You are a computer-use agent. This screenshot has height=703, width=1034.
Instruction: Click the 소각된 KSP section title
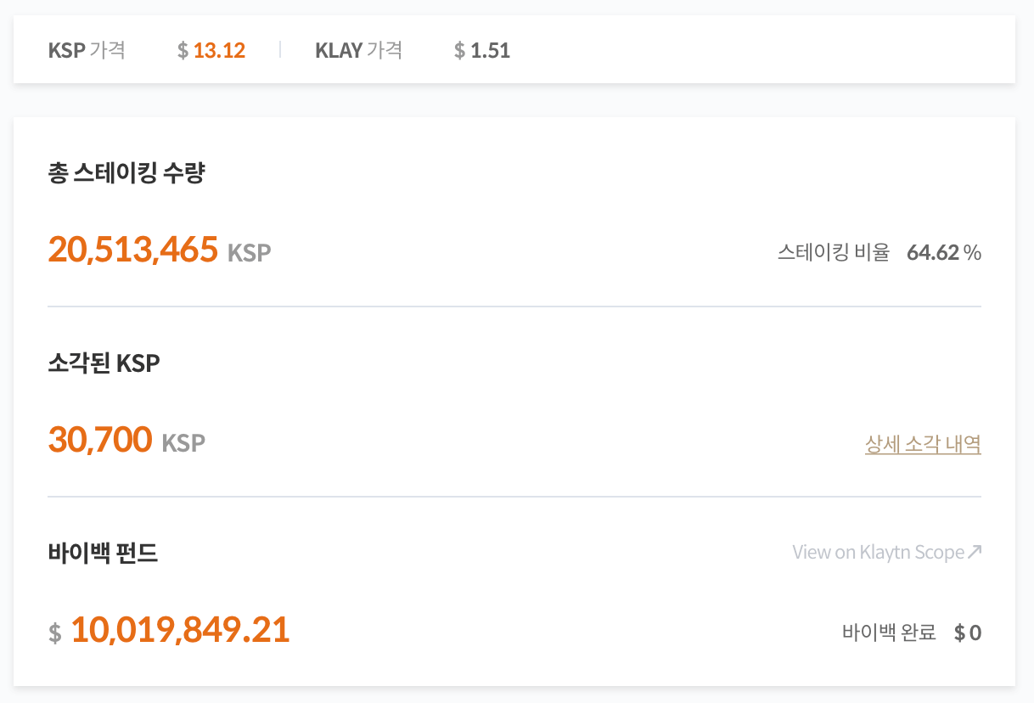pyautogui.click(x=104, y=363)
